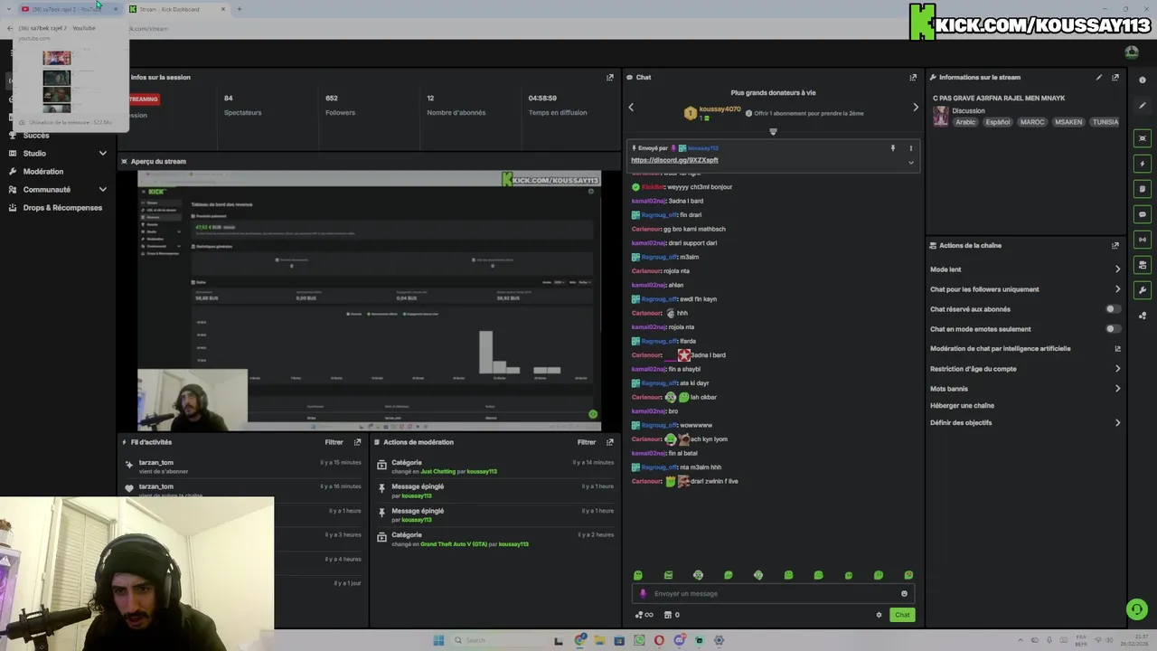Click the green Chat send button
This screenshot has height=651, width=1157.
902,615
